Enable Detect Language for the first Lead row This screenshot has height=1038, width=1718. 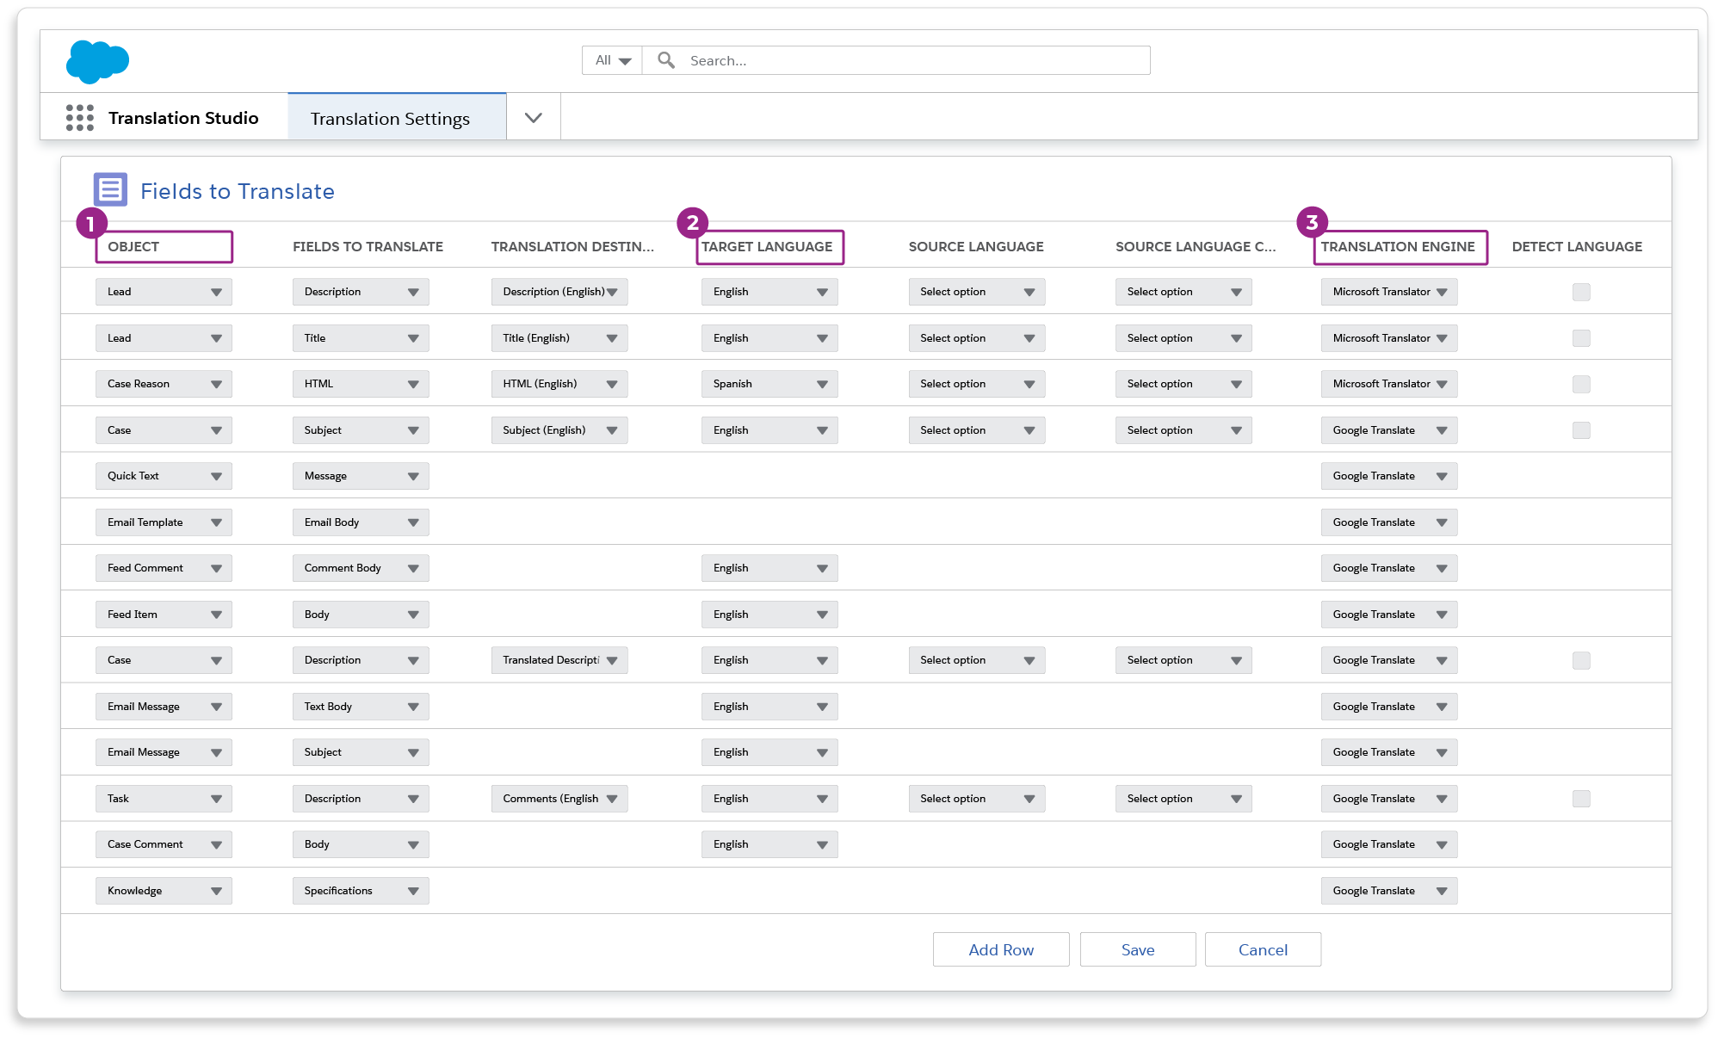point(1581,292)
